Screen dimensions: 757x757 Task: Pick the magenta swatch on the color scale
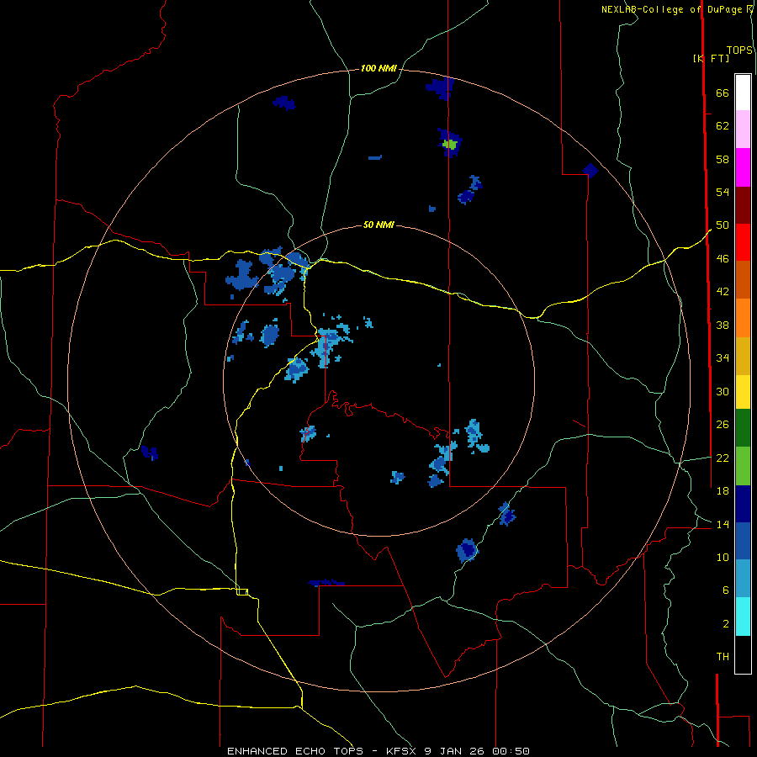pyautogui.click(x=743, y=167)
